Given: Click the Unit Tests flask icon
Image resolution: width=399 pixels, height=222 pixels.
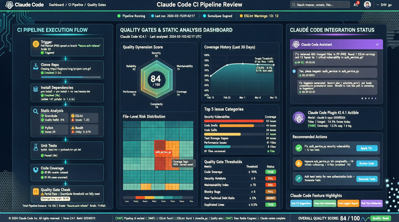Looking at the screenshot, I should 36,147.
